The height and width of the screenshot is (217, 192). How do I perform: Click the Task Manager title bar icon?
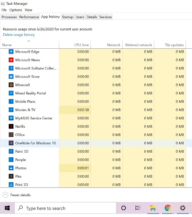click(x=3, y=4)
